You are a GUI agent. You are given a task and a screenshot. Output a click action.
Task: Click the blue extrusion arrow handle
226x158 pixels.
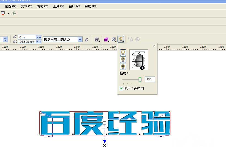pos(105,142)
